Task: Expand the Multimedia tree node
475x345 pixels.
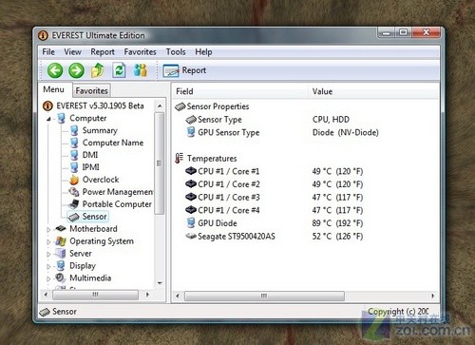Action: 48,278
